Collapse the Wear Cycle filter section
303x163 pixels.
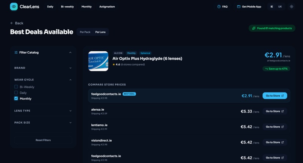click(x=43, y=79)
